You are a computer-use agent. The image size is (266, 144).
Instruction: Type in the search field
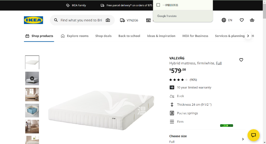81,20
